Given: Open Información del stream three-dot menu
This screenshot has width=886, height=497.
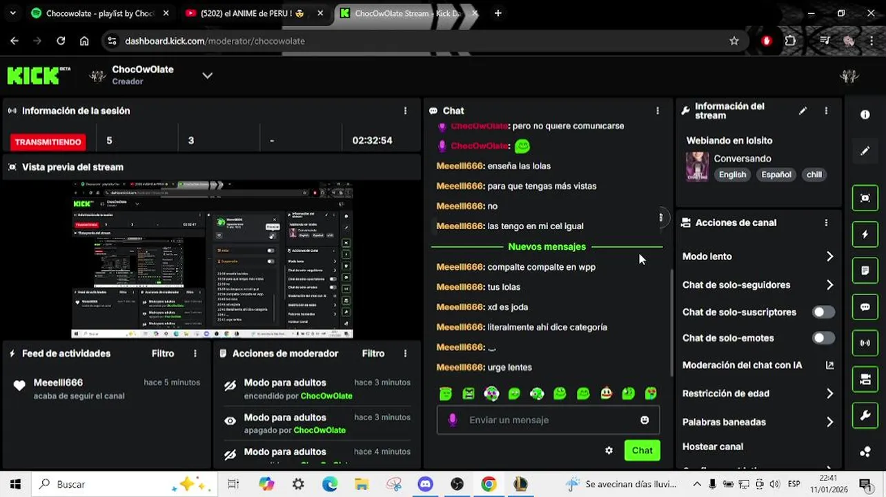Looking at the screenshot, I should click(826, 110).
